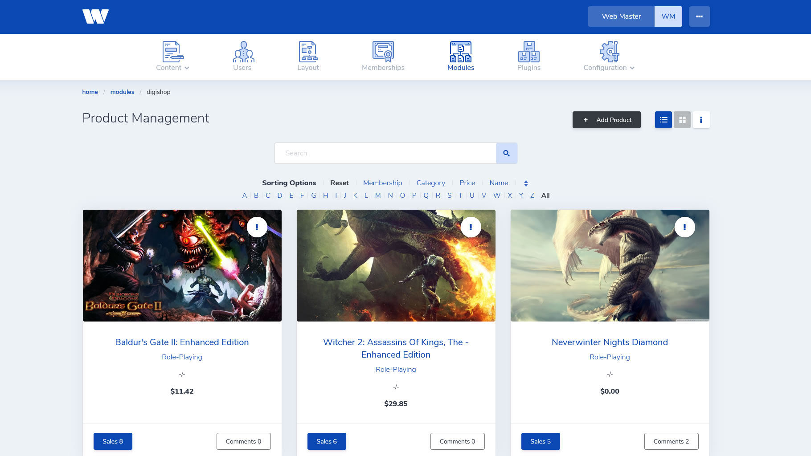View Sales 5 for Neverwinter Nights Diamond
The image size is (811, 456).
(541, 441)
